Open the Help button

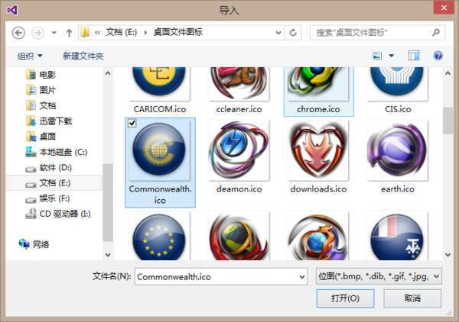point(438,56)
